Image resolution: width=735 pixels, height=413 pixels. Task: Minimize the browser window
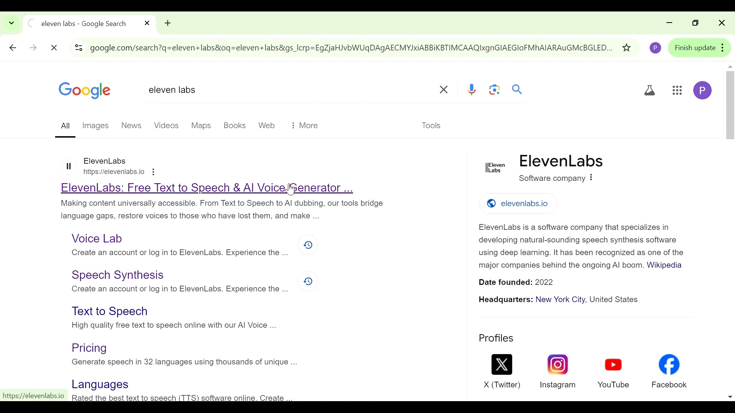point(670,23)
